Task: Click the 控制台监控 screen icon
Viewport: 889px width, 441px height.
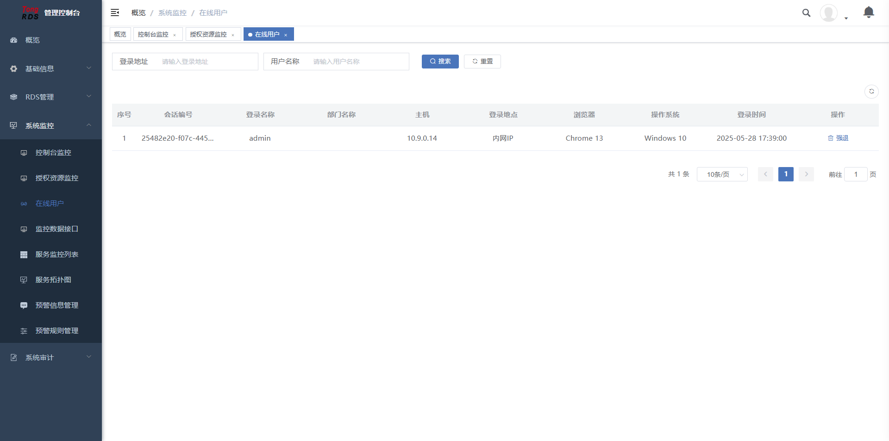Action: pyautogui.click(x=24, y=153)
